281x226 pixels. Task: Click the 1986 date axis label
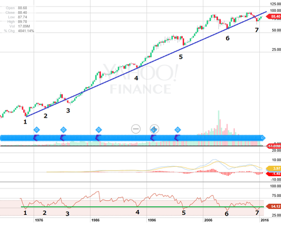click(x=95, y=220)
